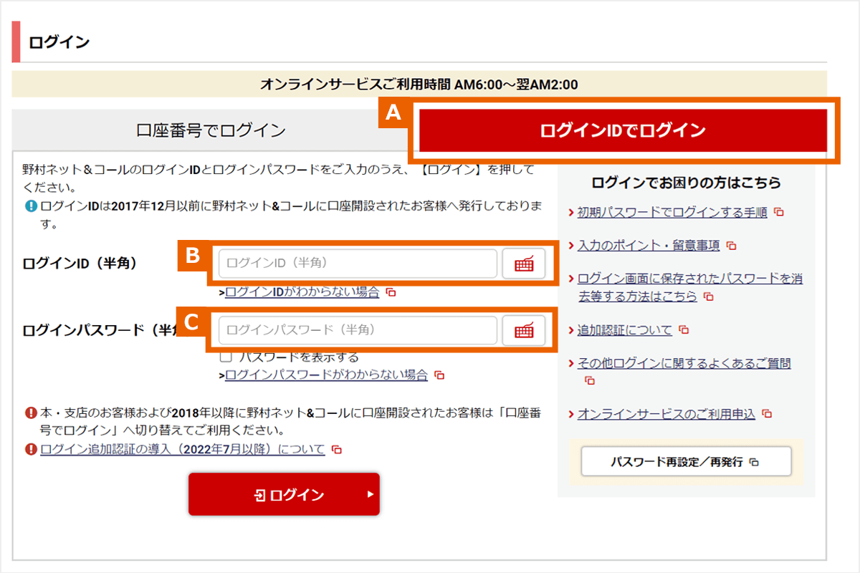Select the ログインIDでログイン tab
Image resolution: width=860 pixels, height=573 pixels.
(623, 130)
